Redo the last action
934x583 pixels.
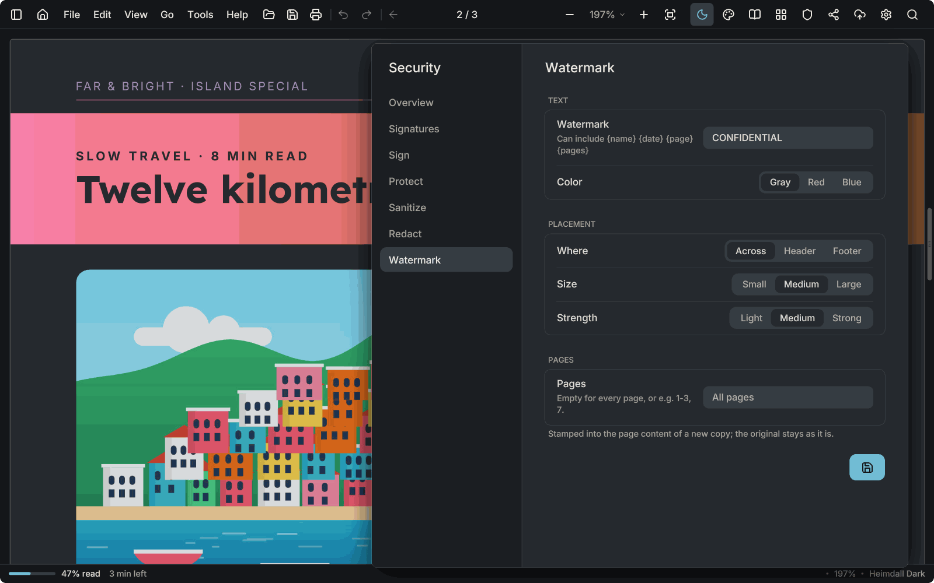coord(367,15)
